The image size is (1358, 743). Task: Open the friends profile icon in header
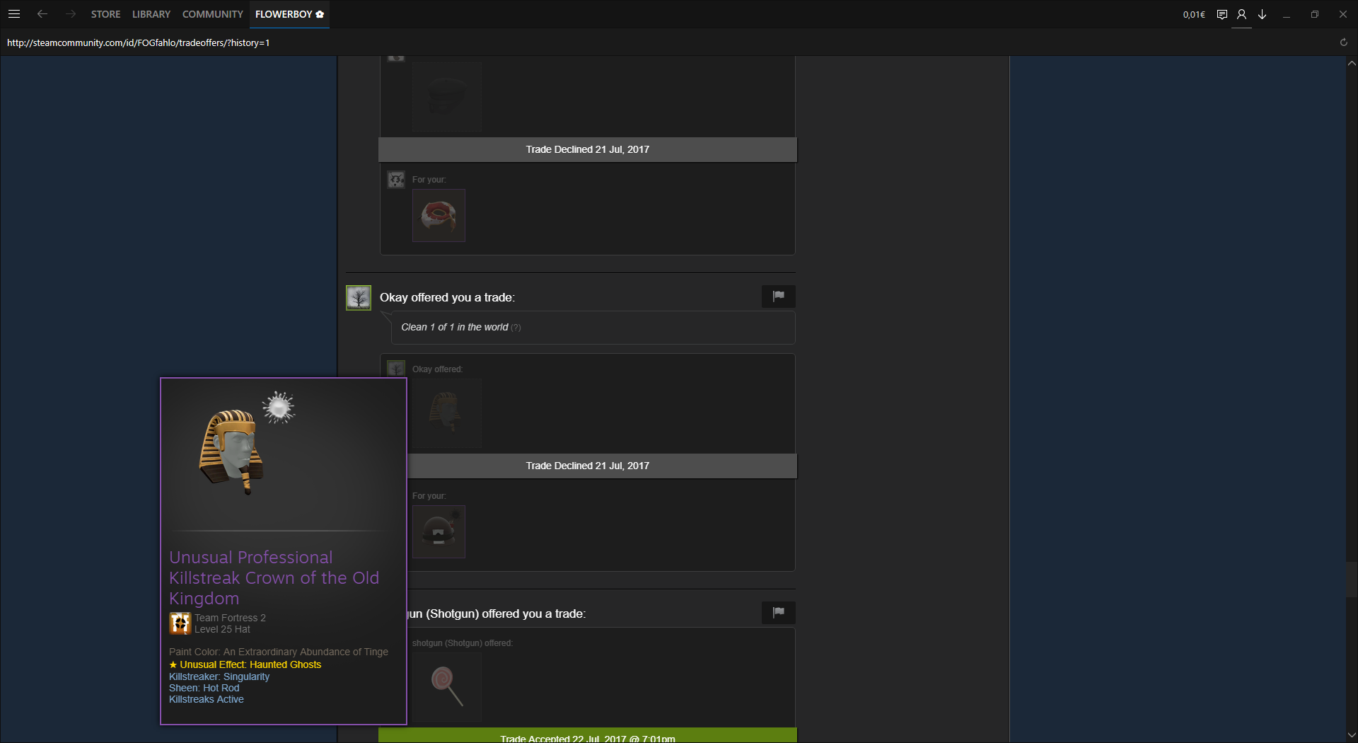1241,14
